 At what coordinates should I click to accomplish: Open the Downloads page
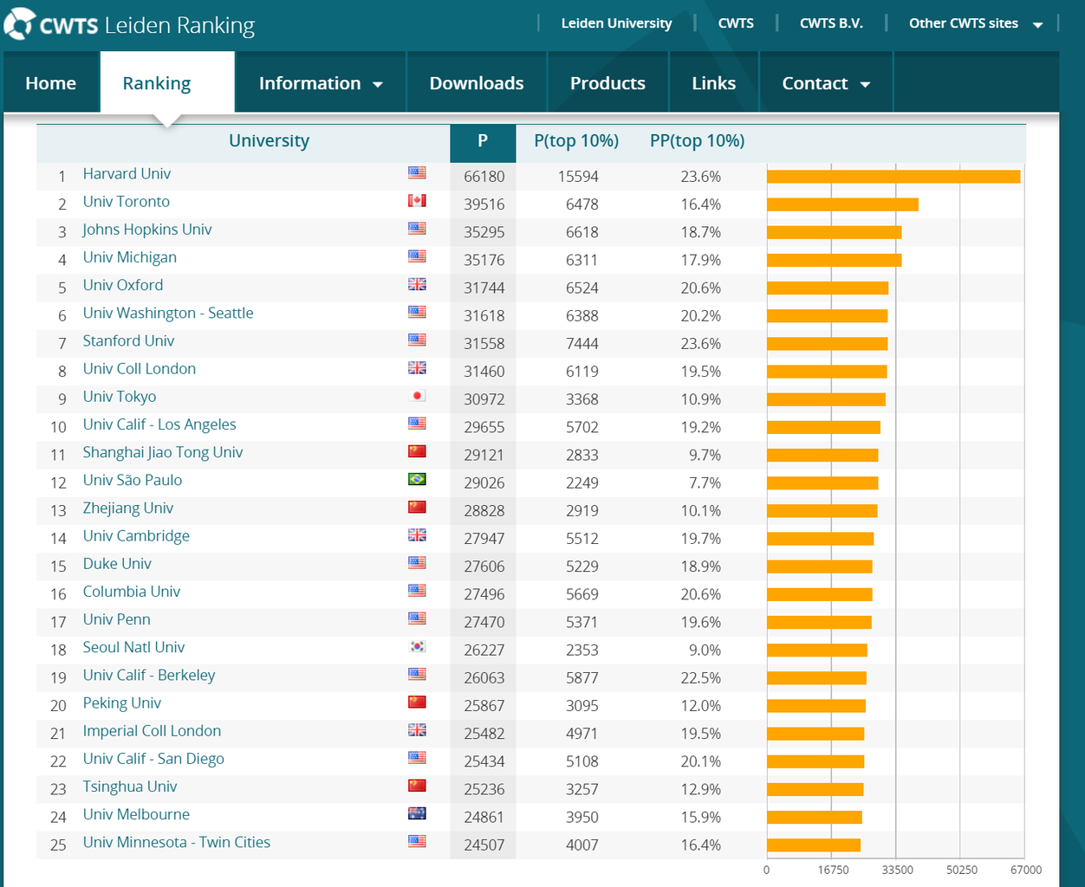point(477,83)
